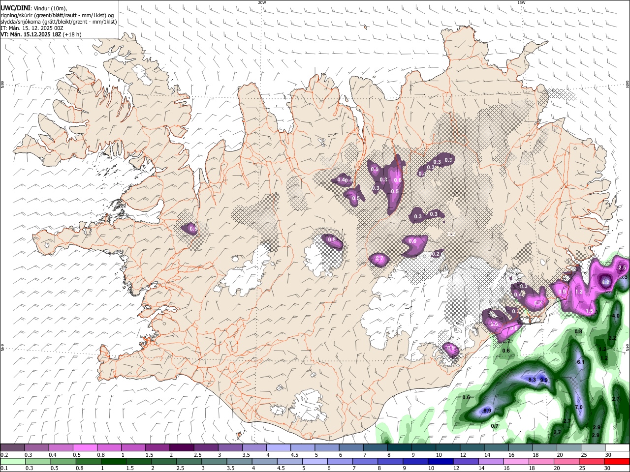Click the '7.0' precipitation value
The image size is (630, 472).
(x=579, y=407)
